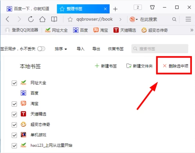The height and width of the screenshot is (153, 195).
Task: Click the 单机游戏 game icon in list
Action: (23, 135)
